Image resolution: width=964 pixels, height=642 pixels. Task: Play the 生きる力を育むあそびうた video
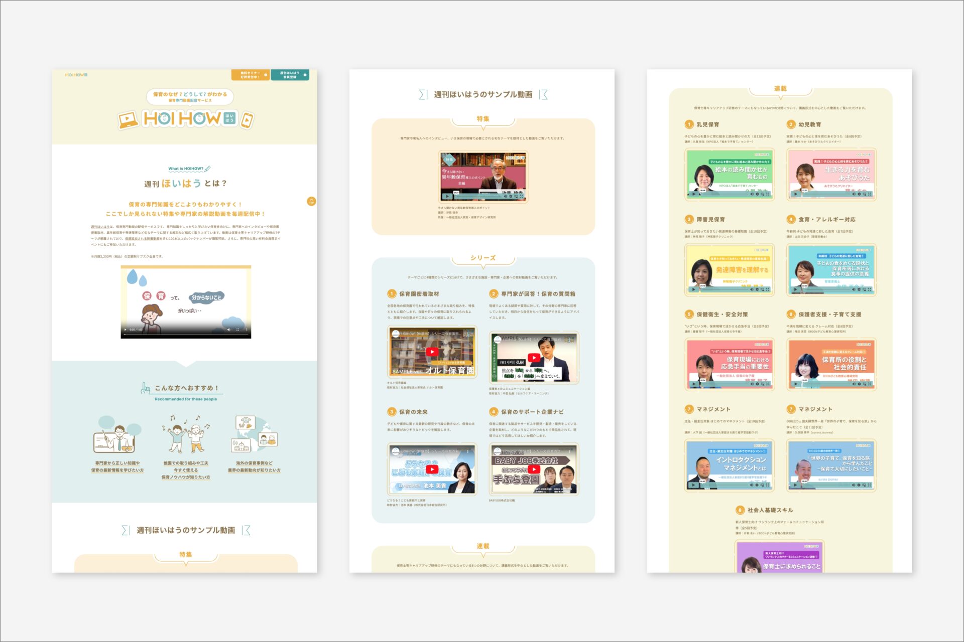(x=796, y=194)
